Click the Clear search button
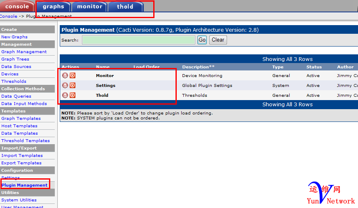Screen dimensions: 358x208 (x=218, y=40)
